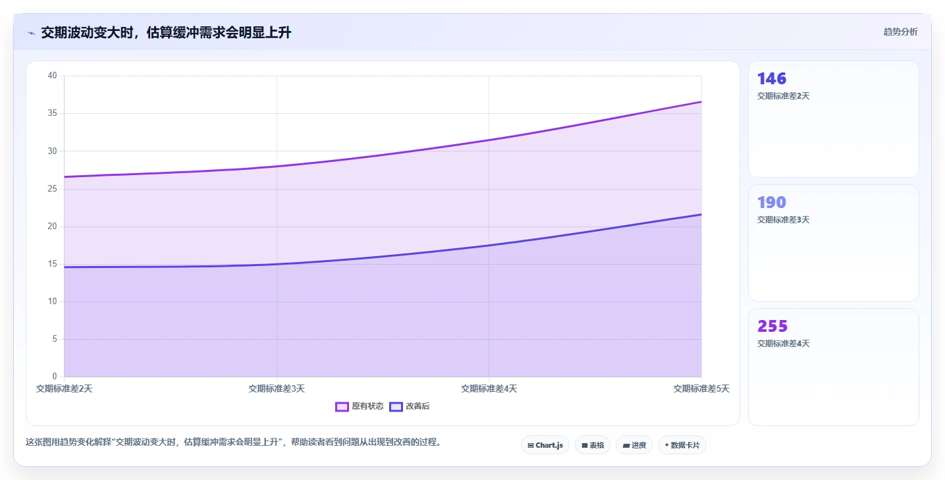Click 交期标准差3天 label under 190
Viewport: 945px width, 480px height.
coord(784,220)
